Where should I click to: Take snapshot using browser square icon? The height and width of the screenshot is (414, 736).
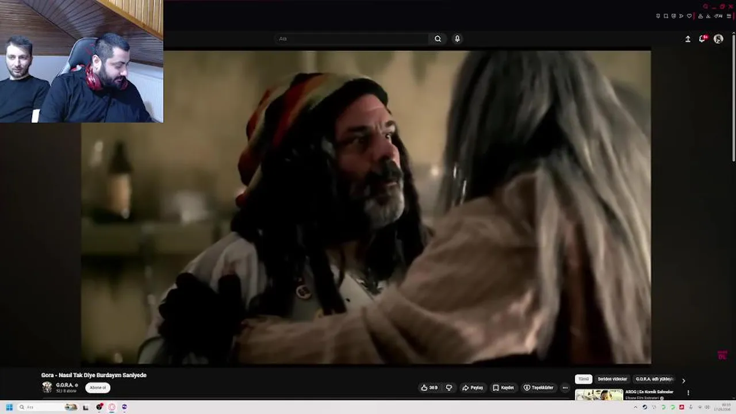[x=666, y=16]
